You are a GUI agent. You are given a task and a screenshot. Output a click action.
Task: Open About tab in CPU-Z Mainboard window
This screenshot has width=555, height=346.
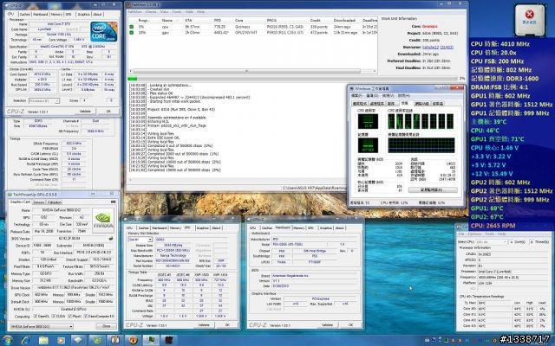click(x=339, y=228)
